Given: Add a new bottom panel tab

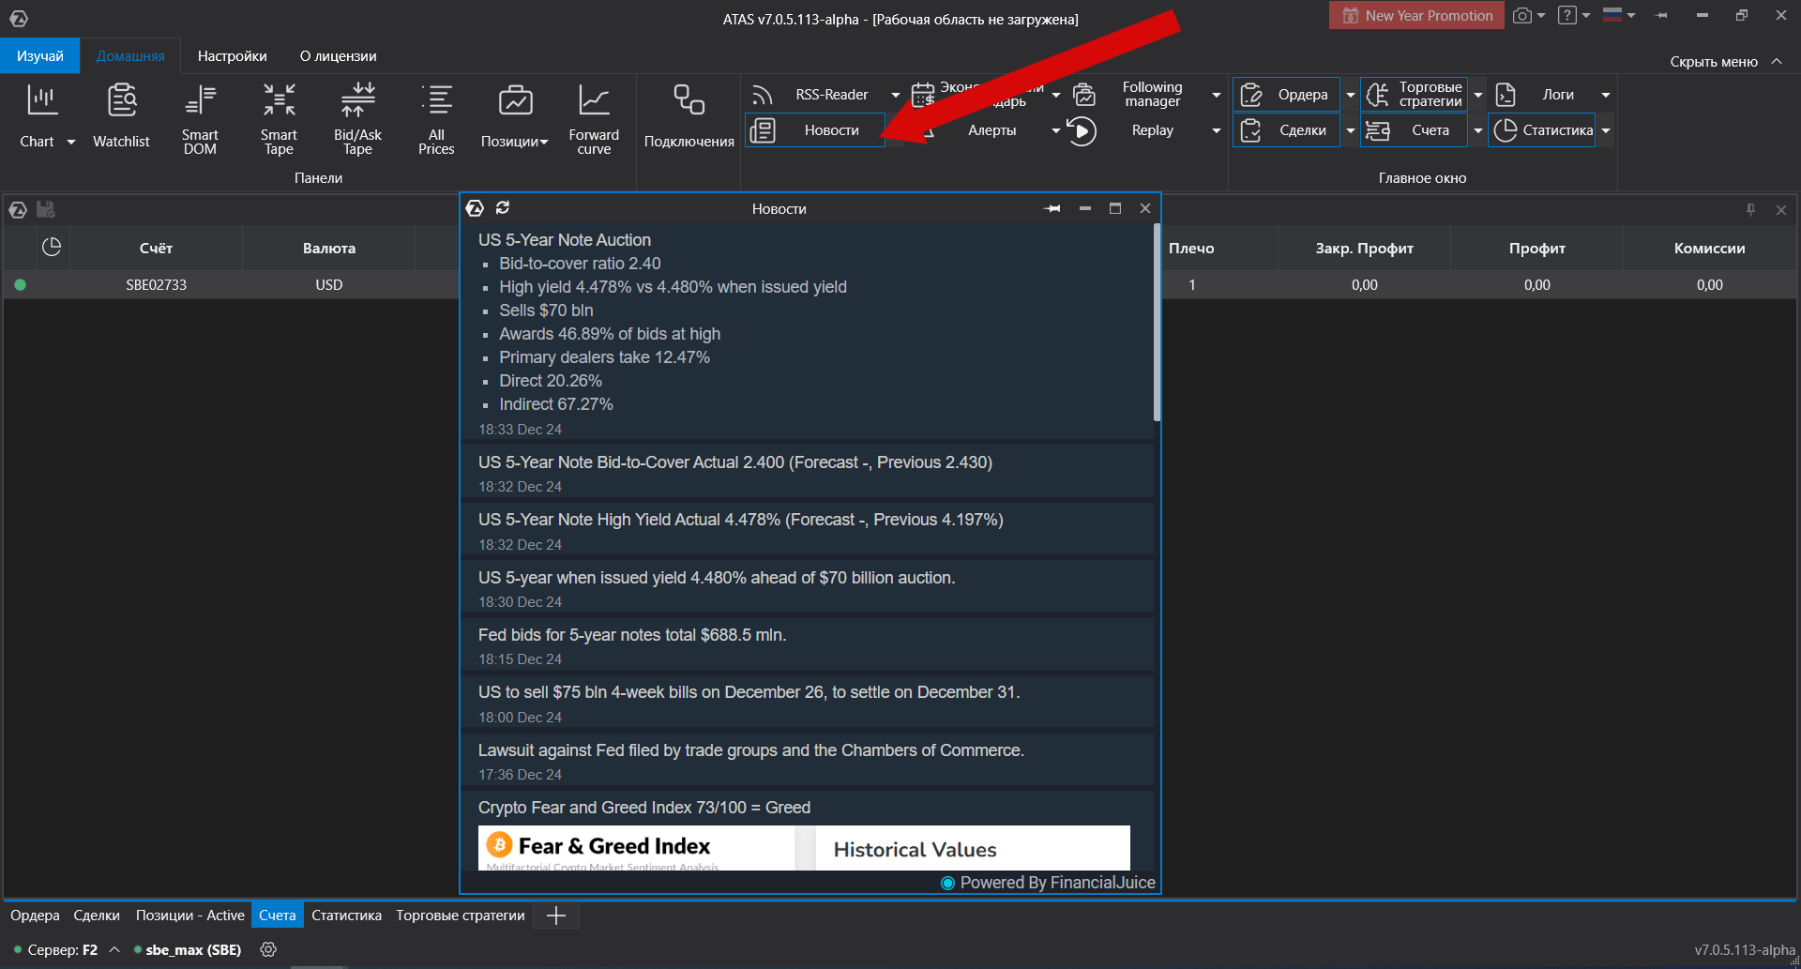Looking at the screenshot, I should (x=556, y=916).
